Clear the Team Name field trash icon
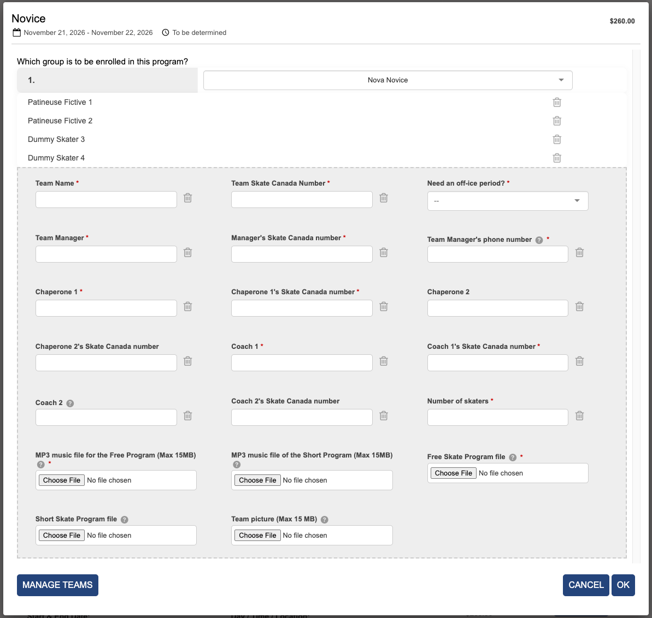652x618 pixels. click(x=188, y=198)
